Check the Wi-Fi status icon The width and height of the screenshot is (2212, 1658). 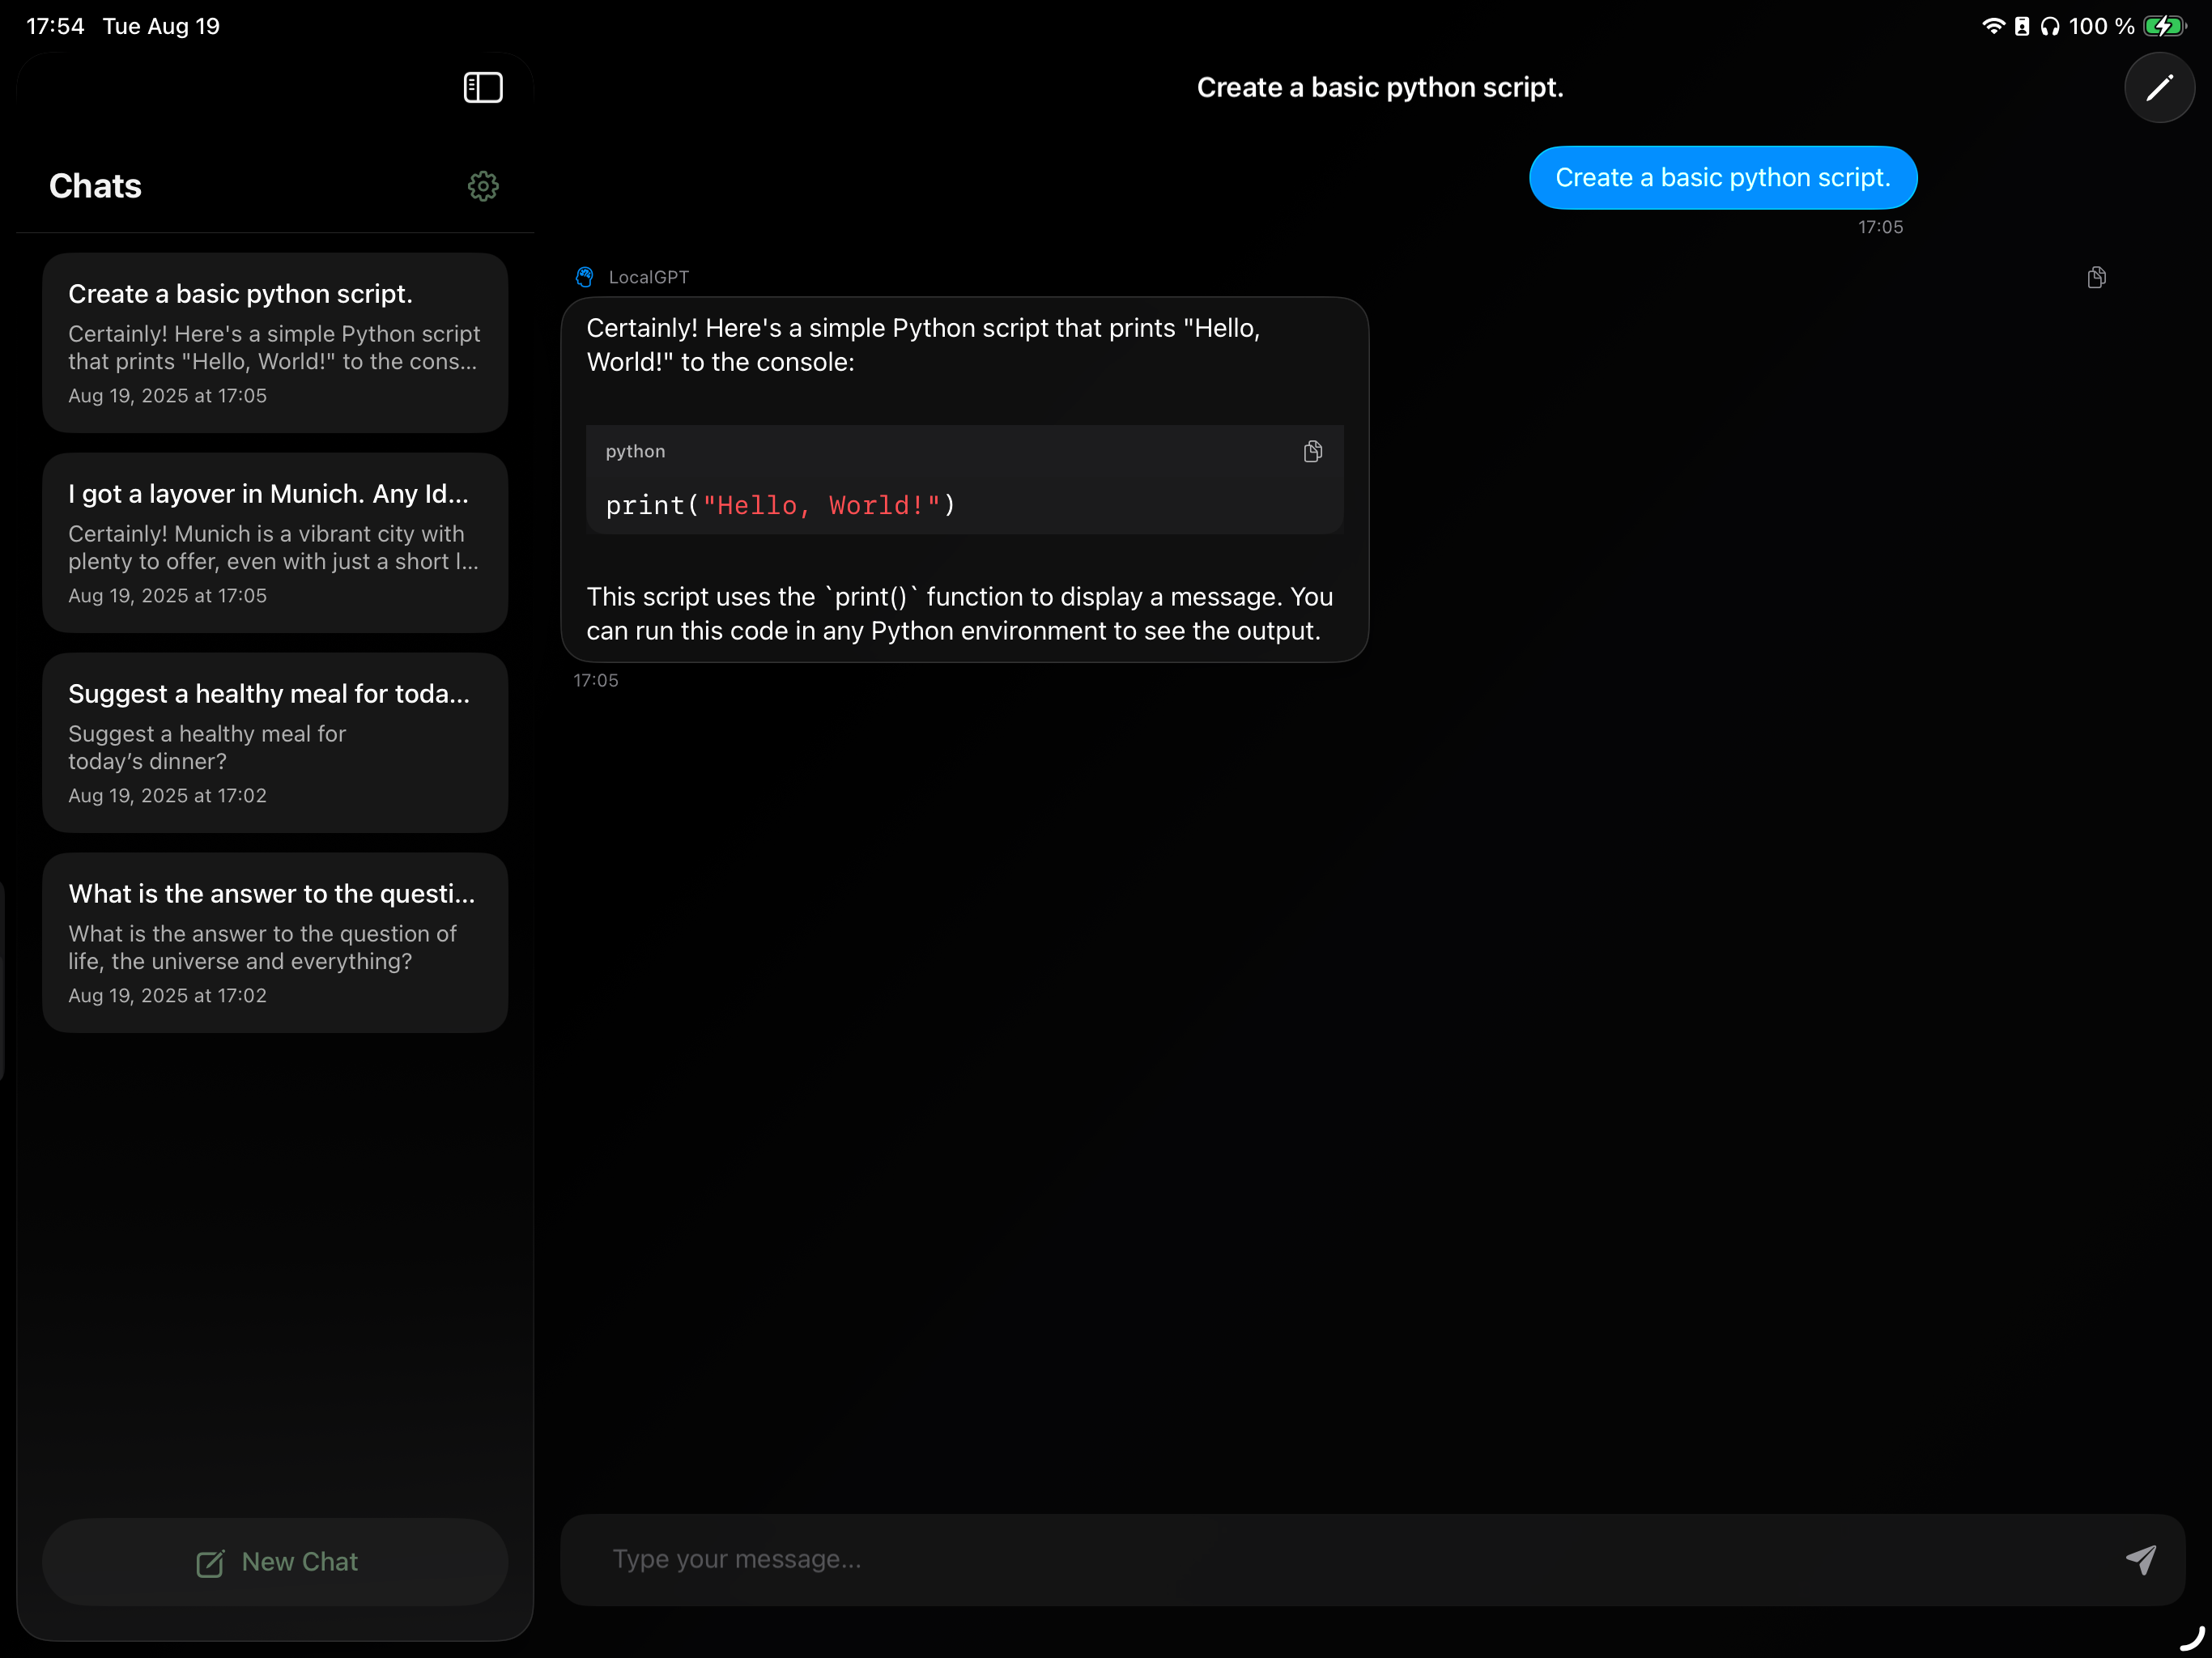pyautogui.click(x=1993, y=26)
